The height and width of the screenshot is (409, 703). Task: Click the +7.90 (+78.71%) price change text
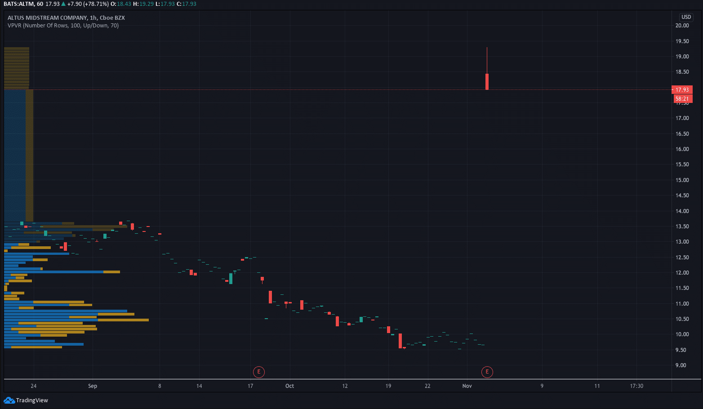(x=88, y=4)
